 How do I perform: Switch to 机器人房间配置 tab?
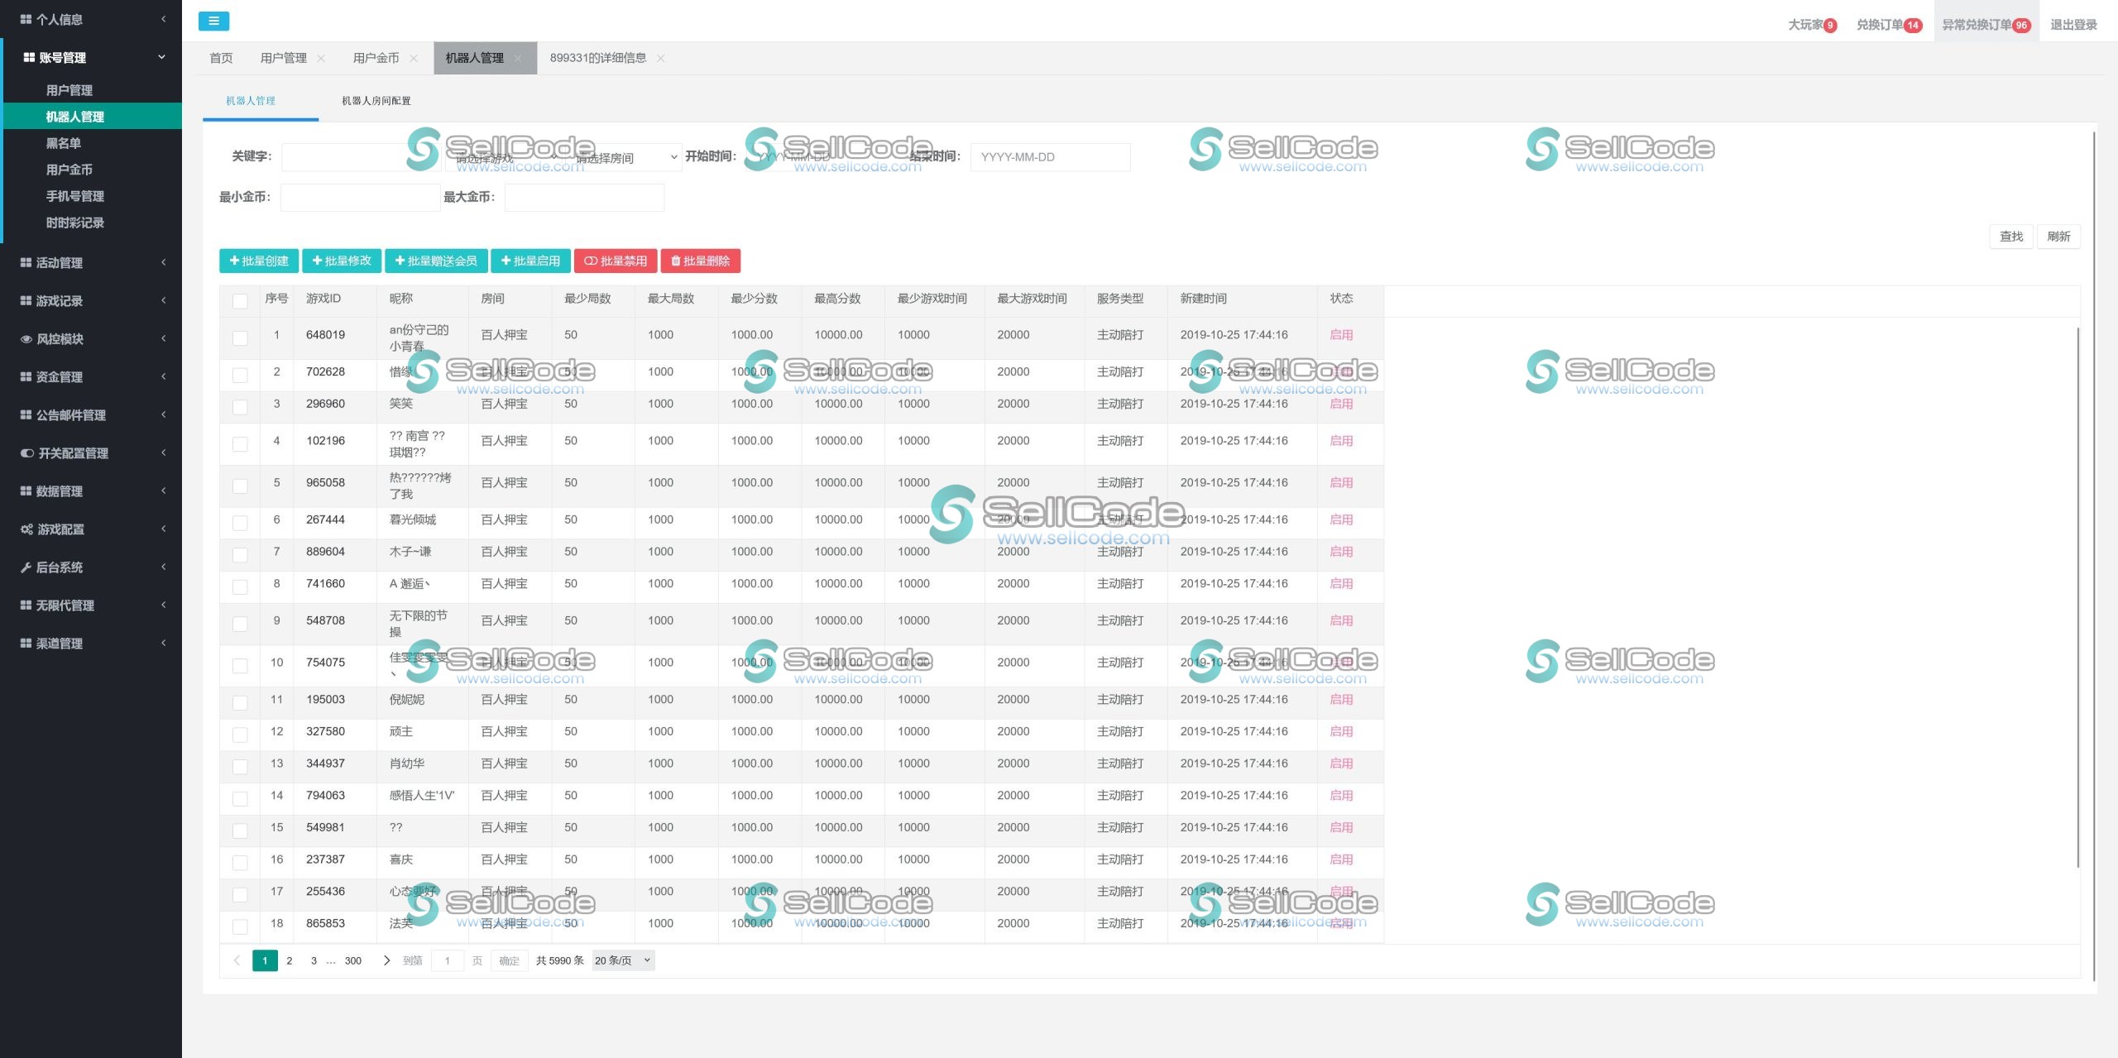click(376, 101)
